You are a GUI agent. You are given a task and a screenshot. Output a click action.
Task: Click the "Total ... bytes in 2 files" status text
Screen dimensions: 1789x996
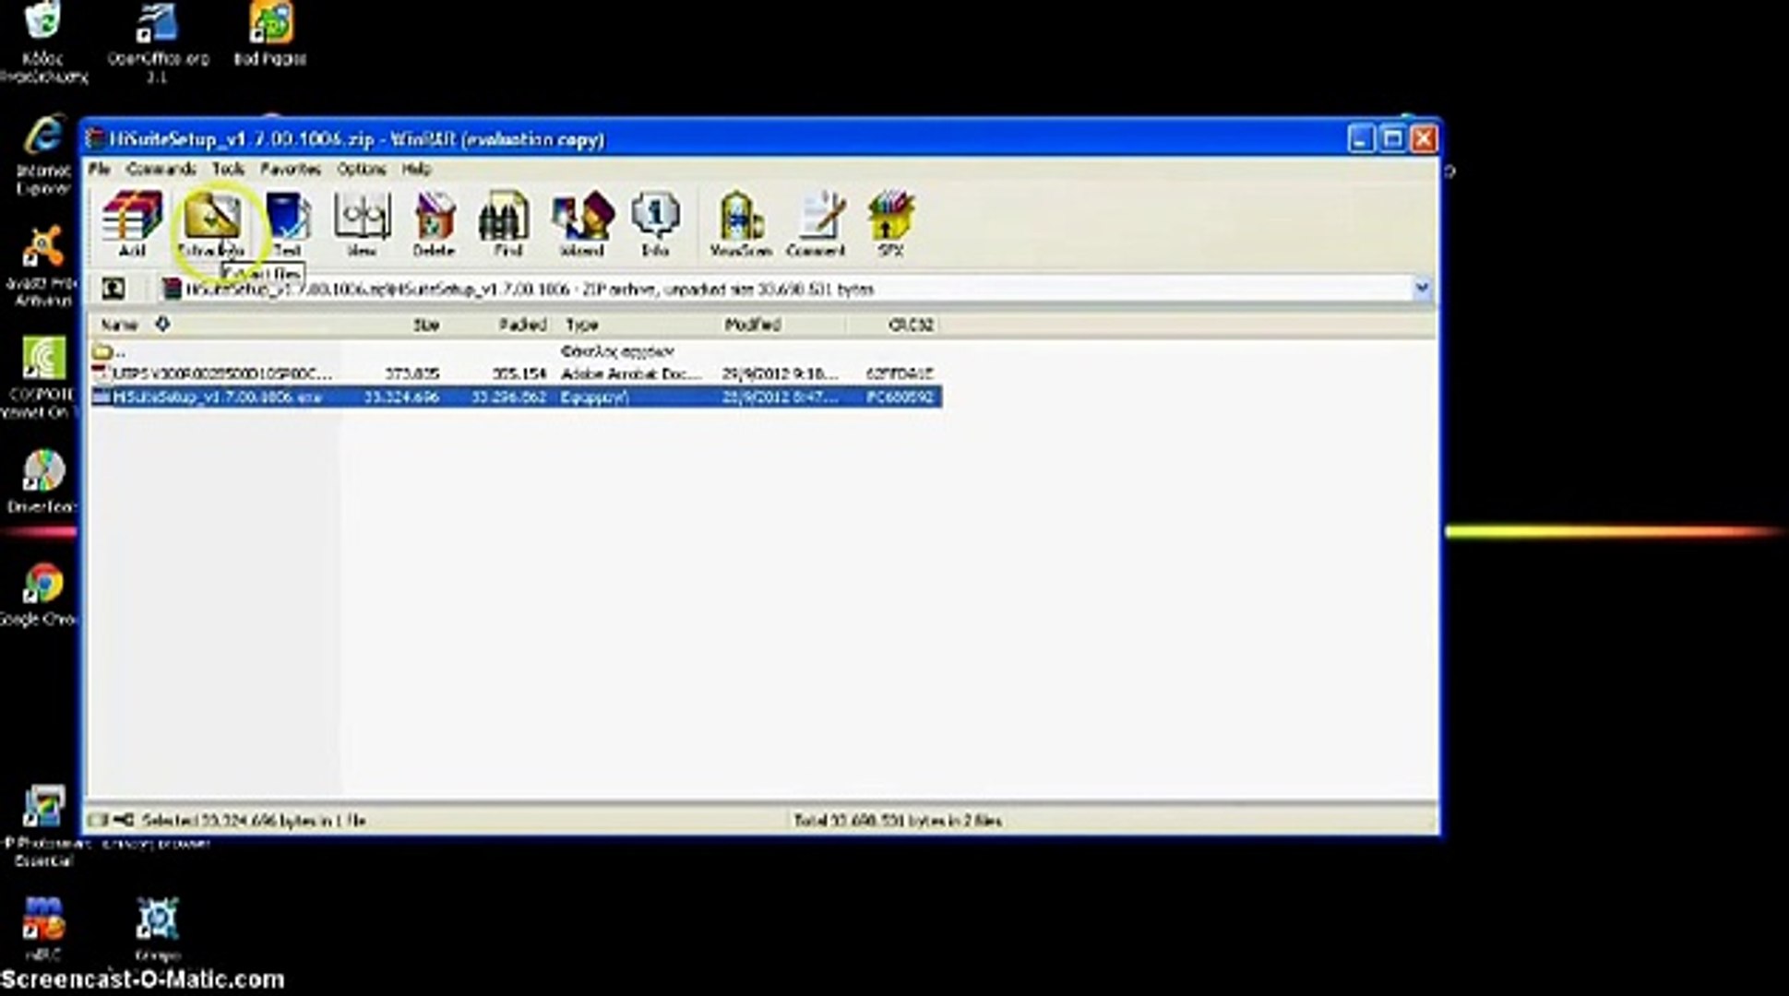pos(898,820)
